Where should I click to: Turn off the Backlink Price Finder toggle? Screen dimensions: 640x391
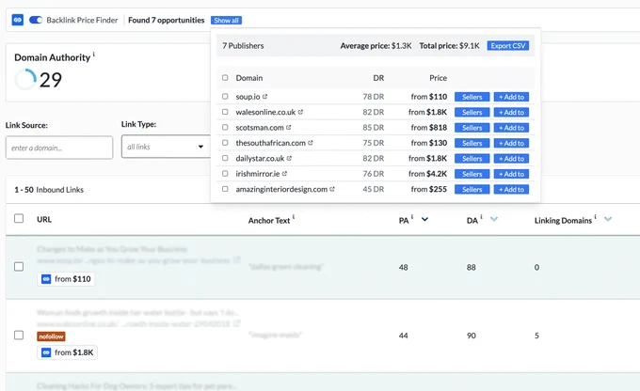click(36, 20)
